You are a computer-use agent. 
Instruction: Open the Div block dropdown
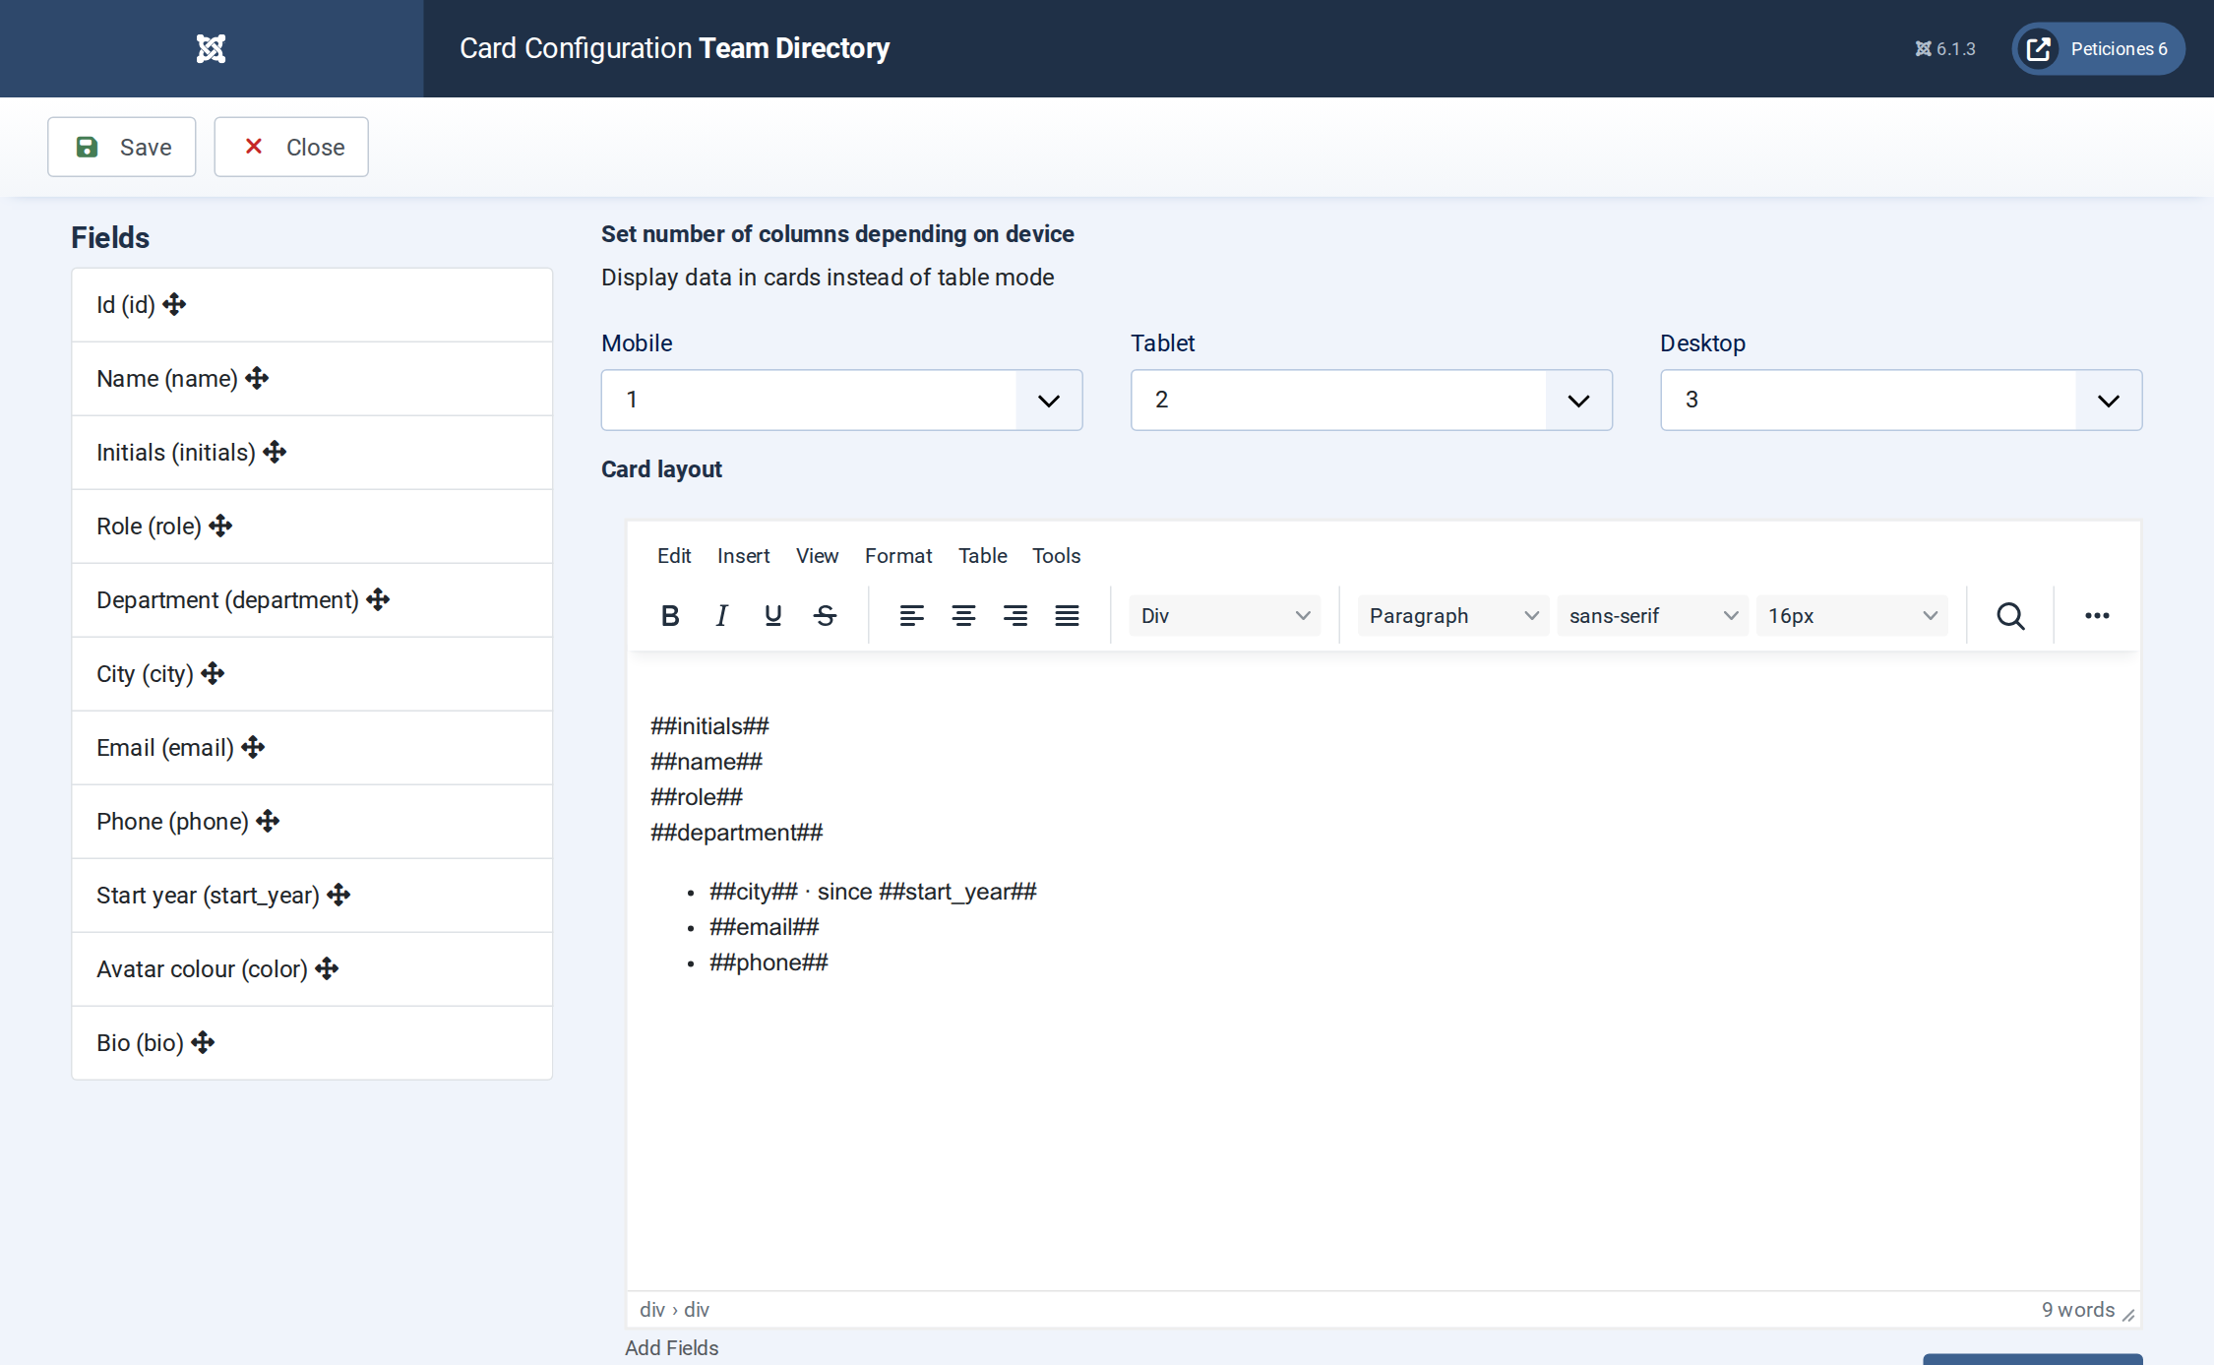pyautogui.click(x=1224, y=616)
